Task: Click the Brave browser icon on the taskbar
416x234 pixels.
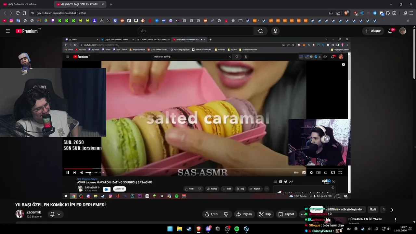Action: tap(199, 229)
